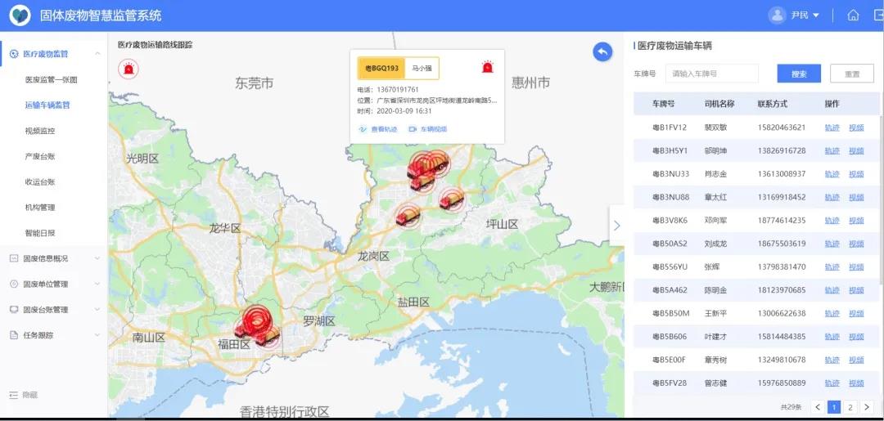This screenshot has width=884, height=421.
Task: Click the heart logo in the header
Action: (x=20, y=16)
